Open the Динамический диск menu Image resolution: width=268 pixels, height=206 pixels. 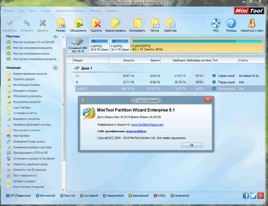click(71, 11)
